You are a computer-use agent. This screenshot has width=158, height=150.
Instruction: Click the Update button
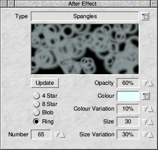click(x=45, y=83)
